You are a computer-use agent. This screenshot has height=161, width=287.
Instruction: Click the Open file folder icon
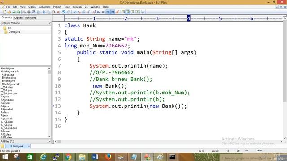click(9, 12)
